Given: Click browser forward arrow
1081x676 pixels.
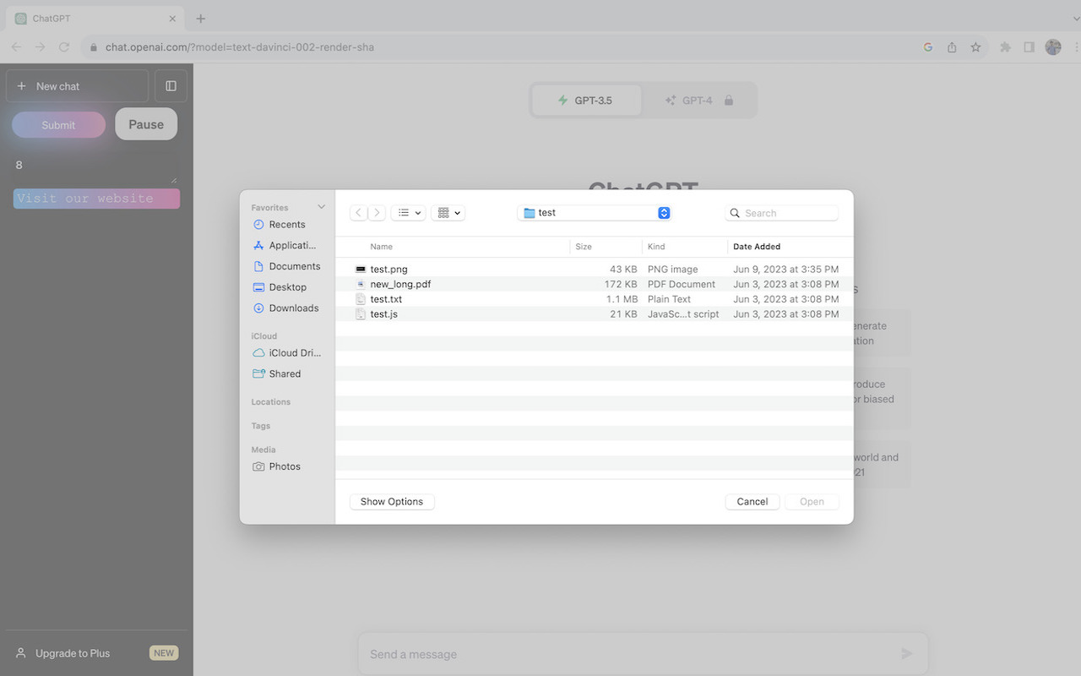Looking at the screenshot, I should point(40,47).
